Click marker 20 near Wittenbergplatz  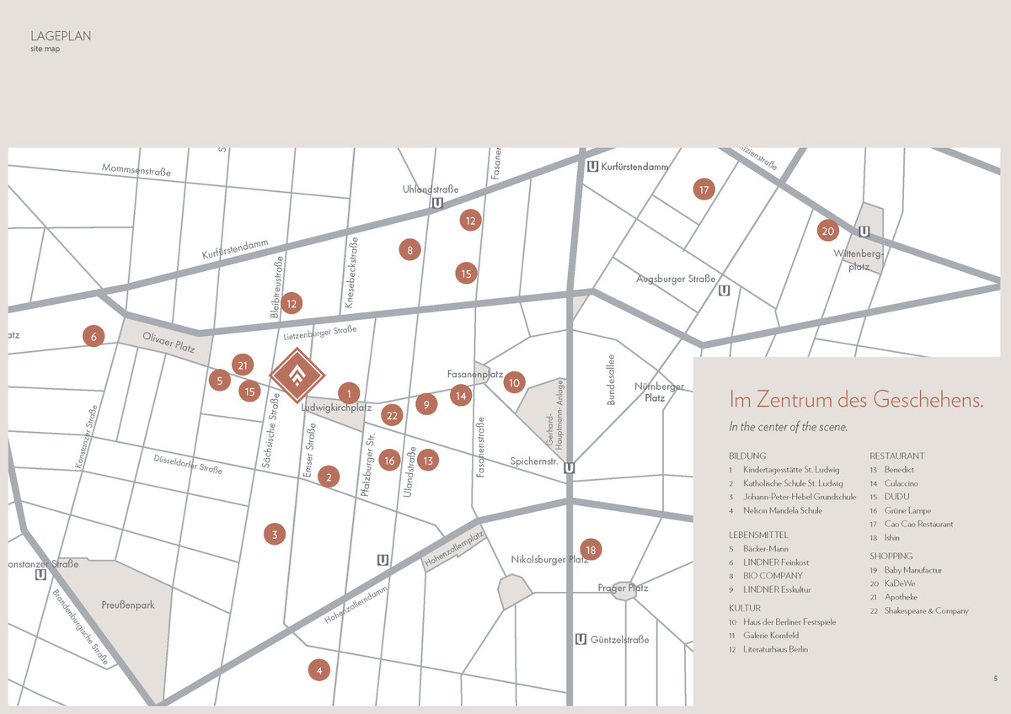[827, 231]
